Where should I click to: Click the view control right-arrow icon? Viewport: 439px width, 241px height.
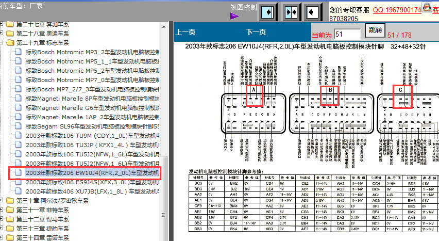267,12
